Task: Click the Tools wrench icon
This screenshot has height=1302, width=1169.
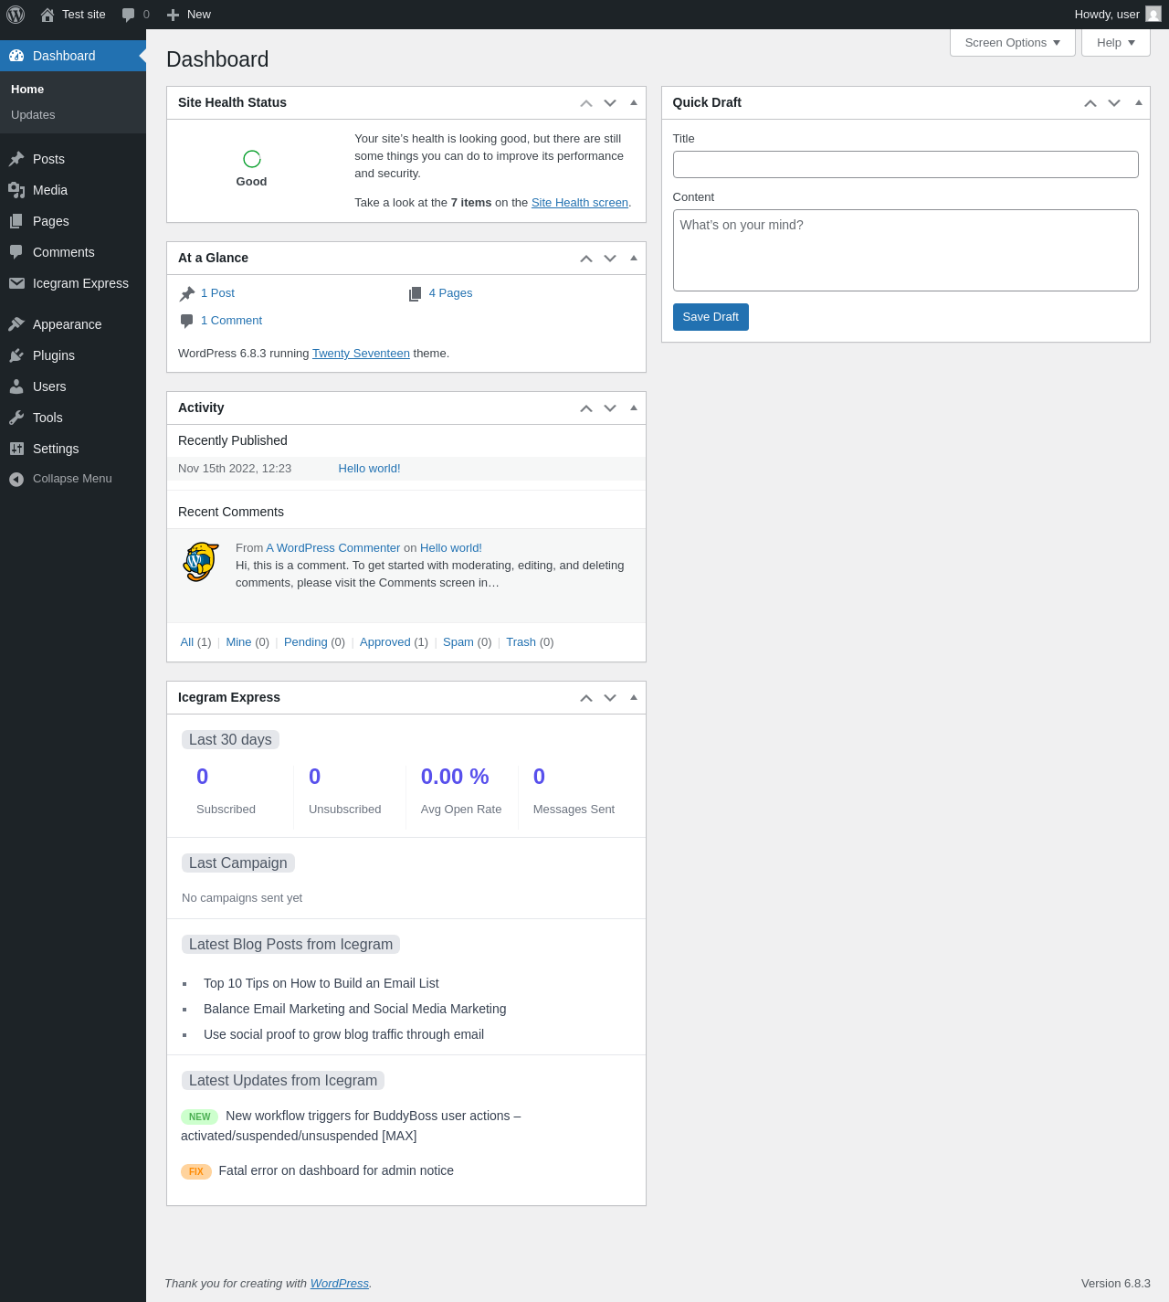Action: pyautogui.click(x=16, y=418)
